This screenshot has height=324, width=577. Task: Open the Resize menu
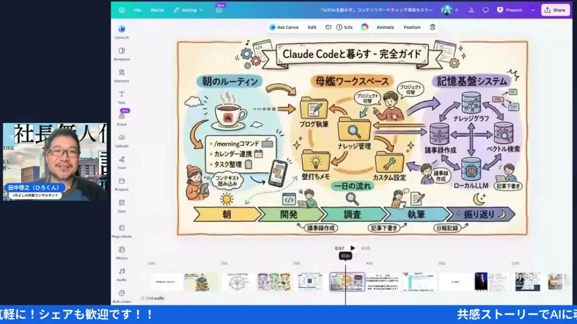[157, 10]
